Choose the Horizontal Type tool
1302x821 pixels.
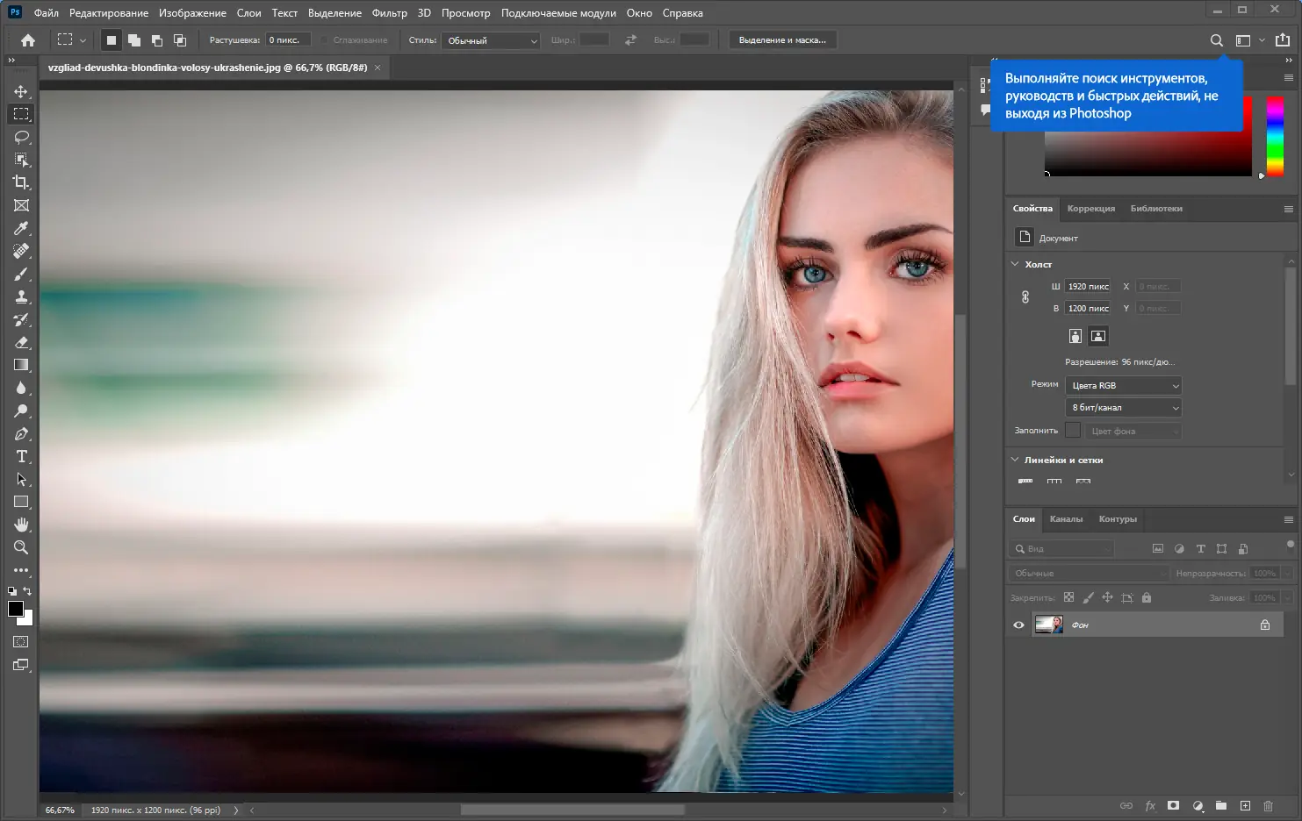(x=21, y=456)
